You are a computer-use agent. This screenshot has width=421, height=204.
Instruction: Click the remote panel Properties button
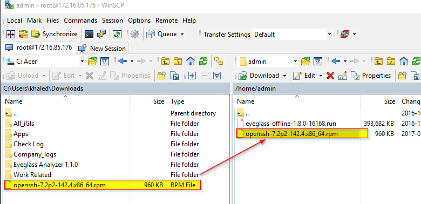371,76
